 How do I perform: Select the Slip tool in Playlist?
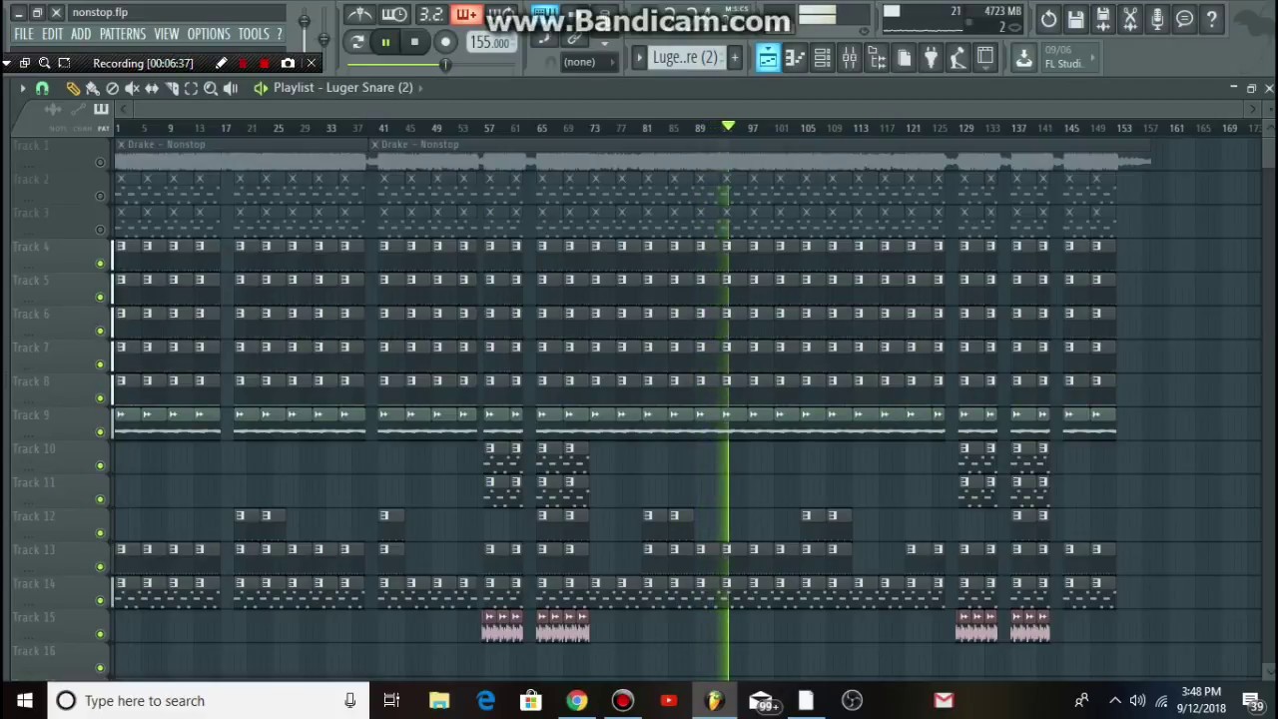(x=152, y=88)
